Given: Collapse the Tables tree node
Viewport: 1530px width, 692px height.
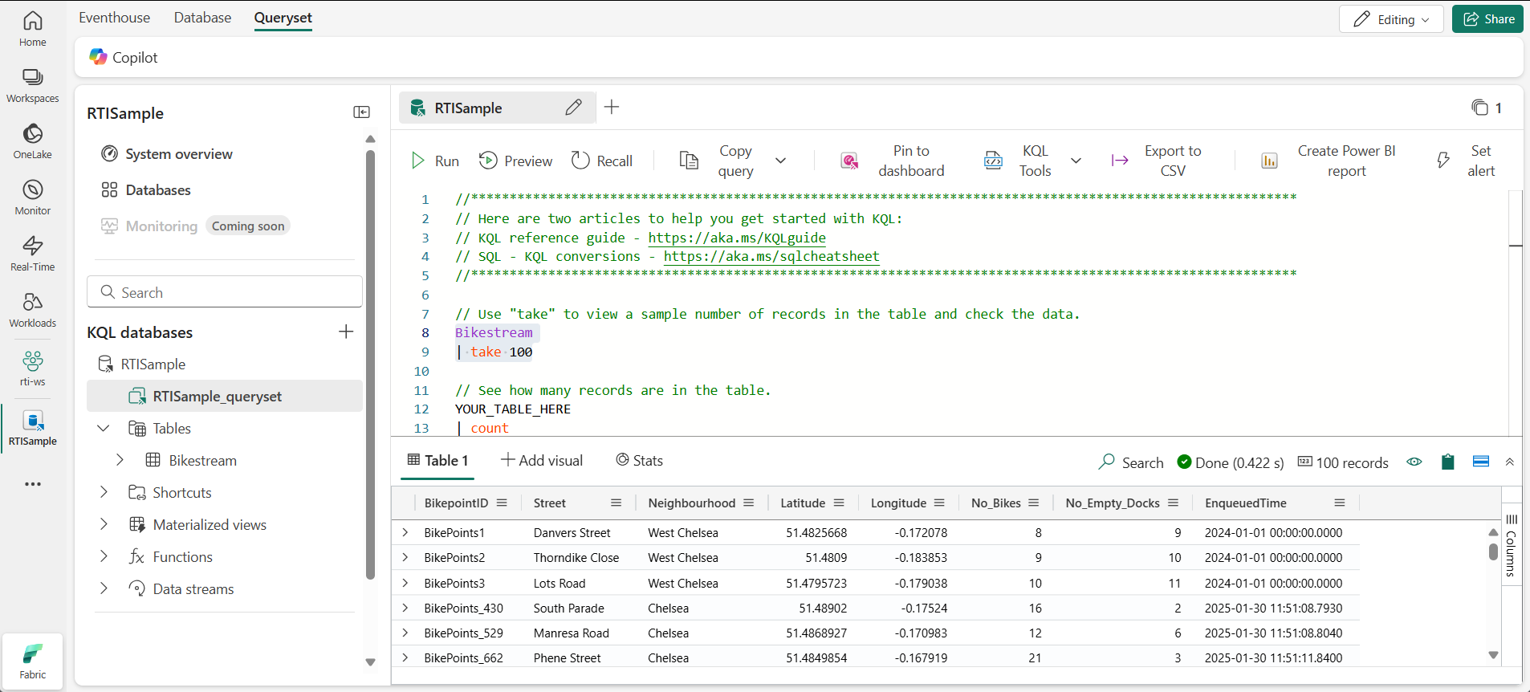Looking at the screenshot, I should (x=103, y=429).
